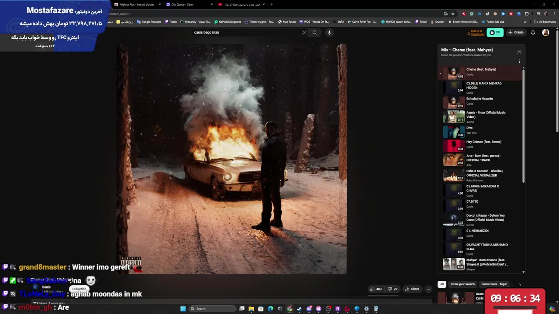Dislike the video with thumbs down
This screenshot has width=559, height=314.
click(393, 289)
